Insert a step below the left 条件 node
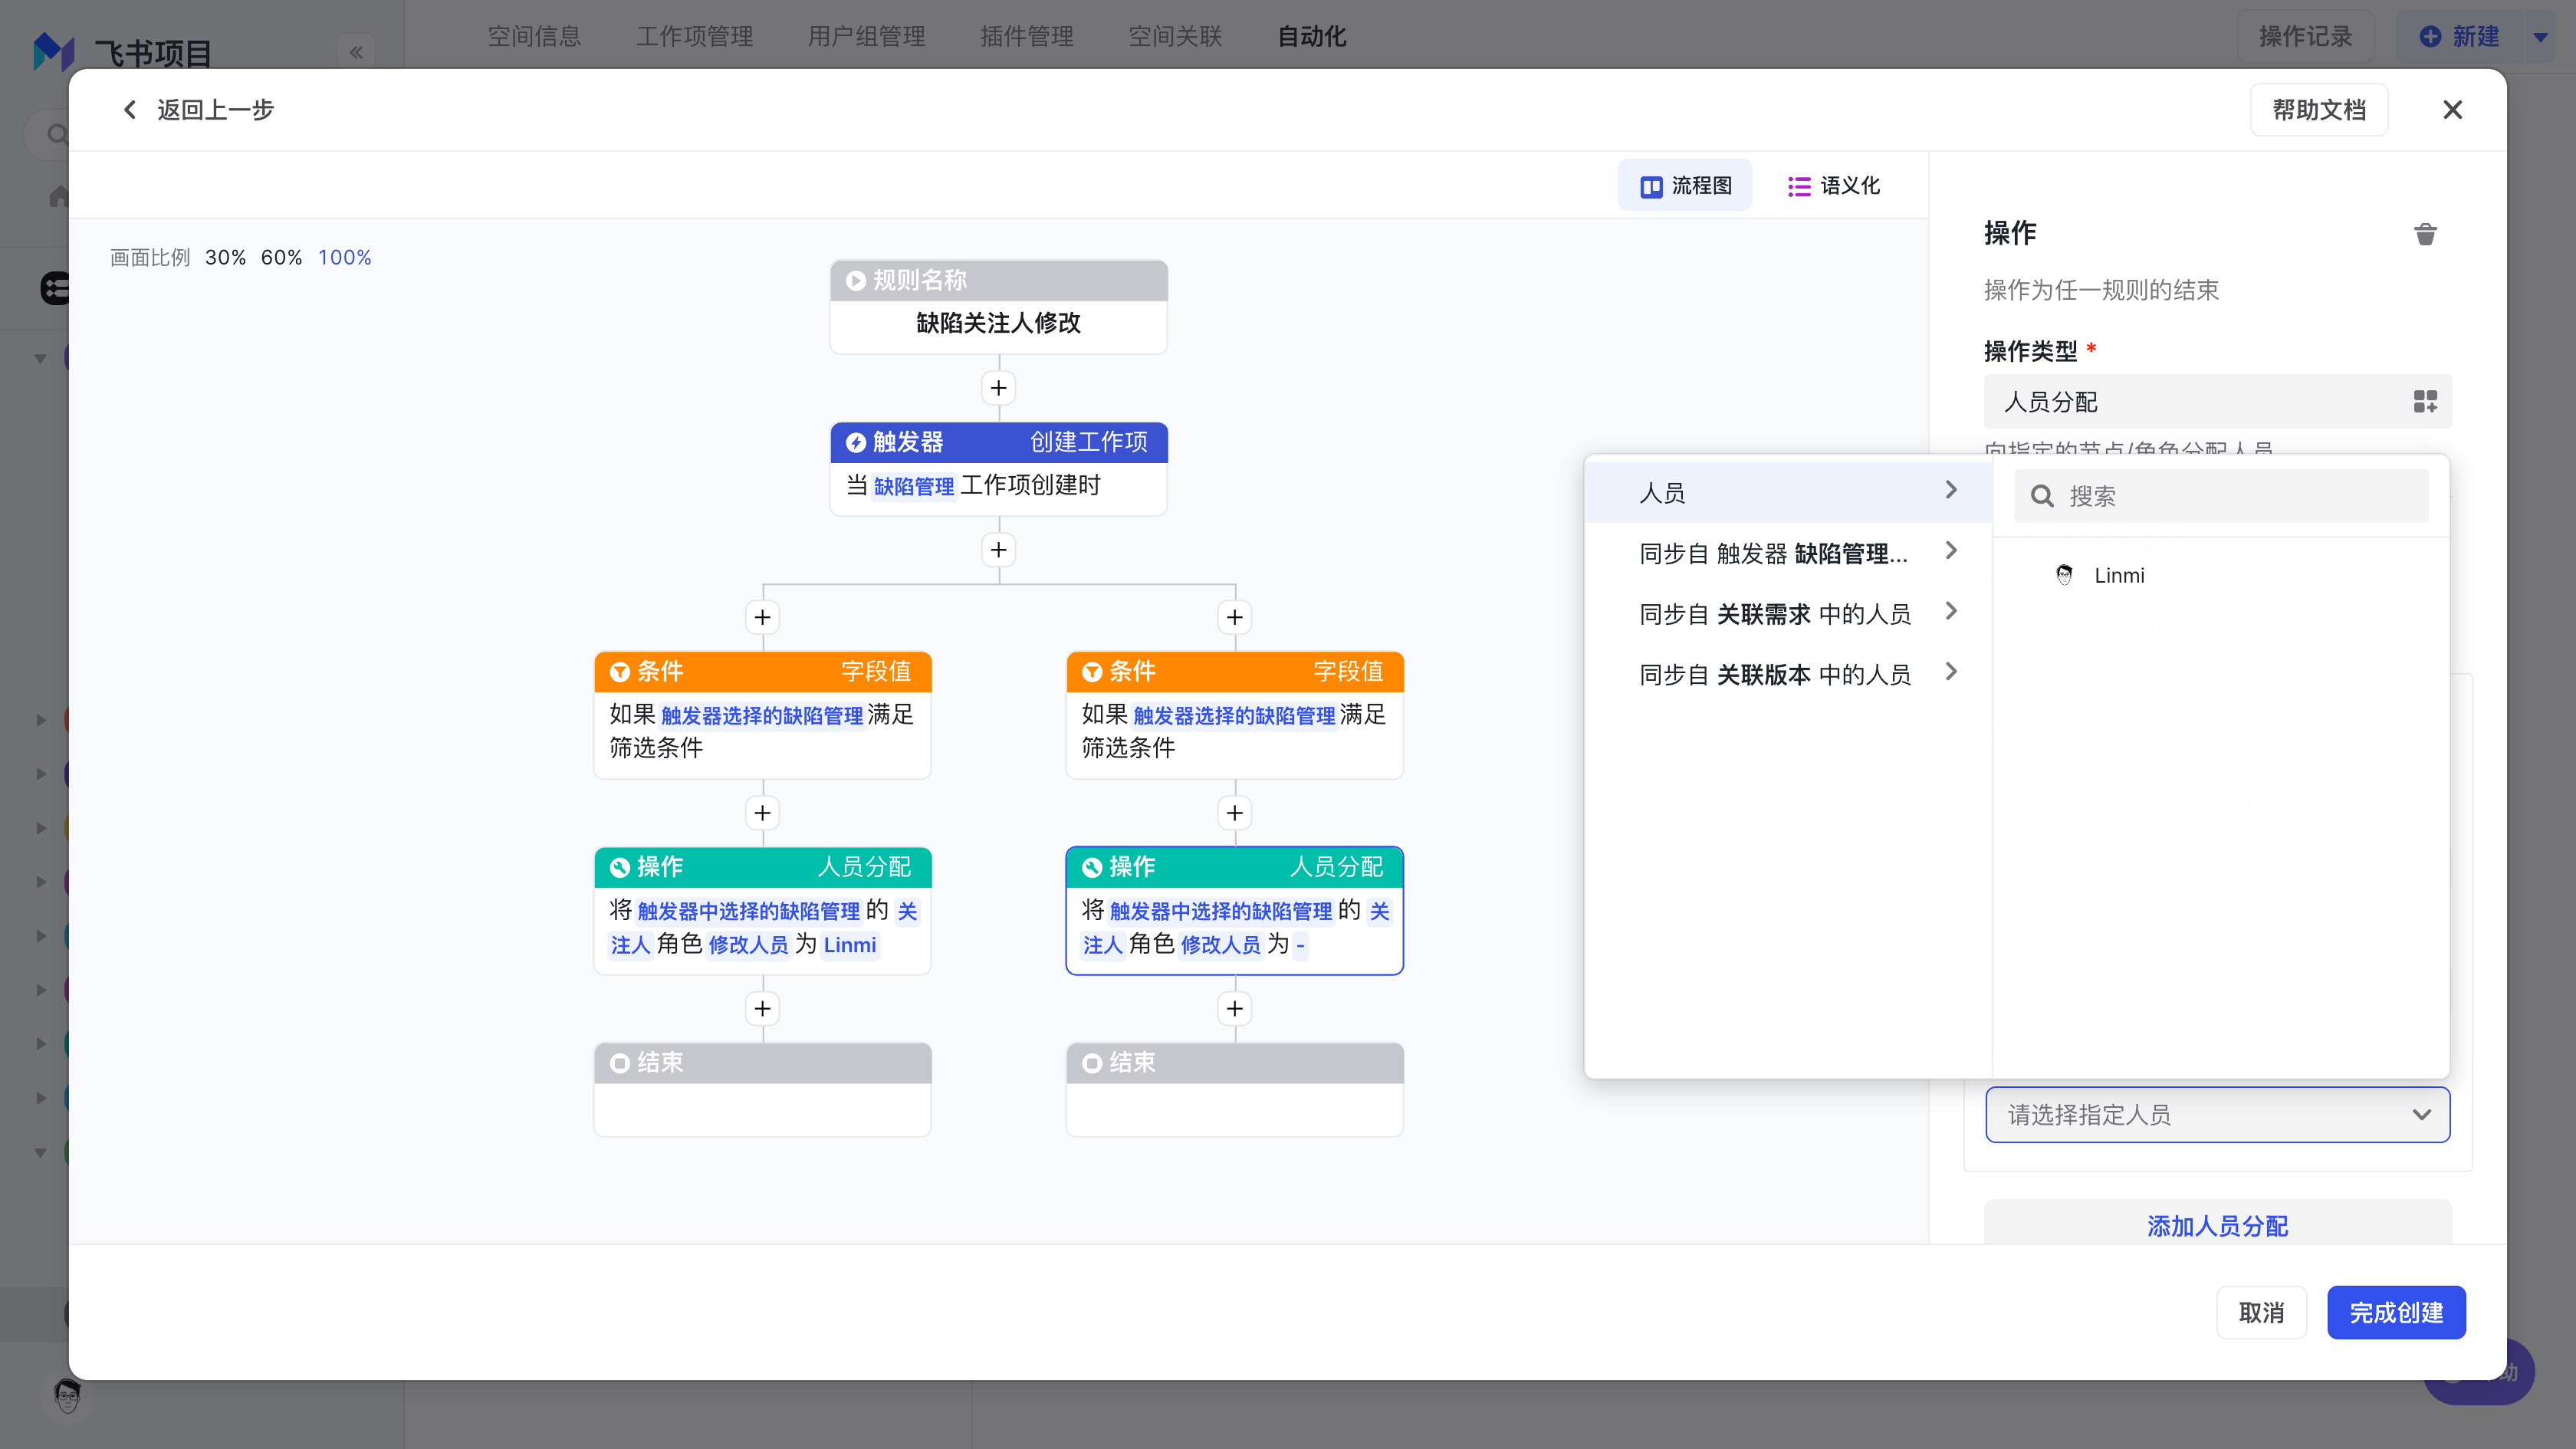 (762, 813)
